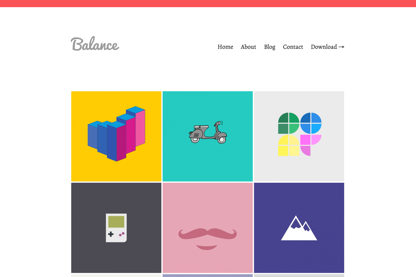The width and height of the screenshot is (416, 277).
Task: Click the white mountain icon
Action: coord(299,228)
